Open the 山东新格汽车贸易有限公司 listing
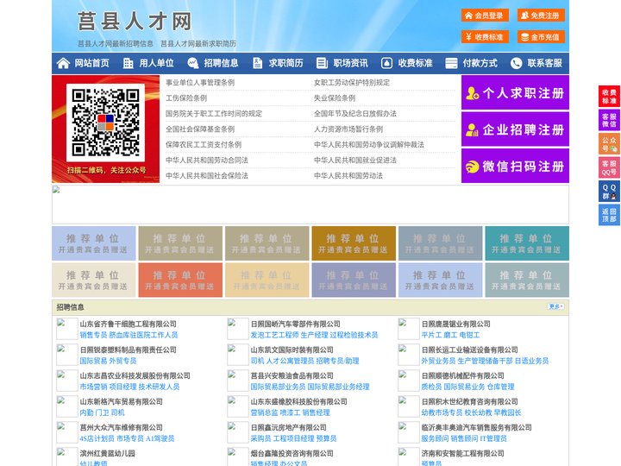 [x=122, y=401]
